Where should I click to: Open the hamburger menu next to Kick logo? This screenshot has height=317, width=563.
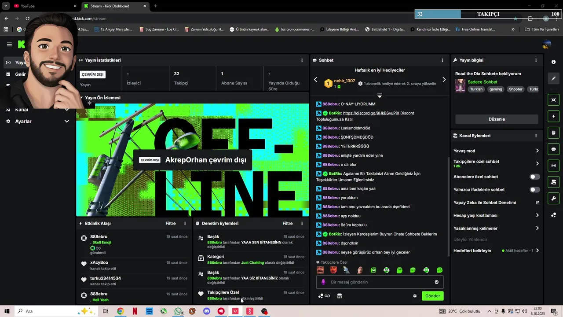(x=9, y=44)
